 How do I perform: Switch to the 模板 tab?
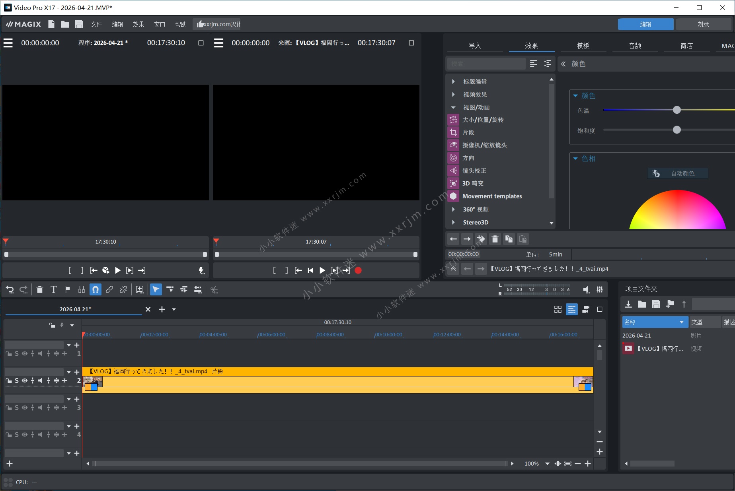[583, 46]
